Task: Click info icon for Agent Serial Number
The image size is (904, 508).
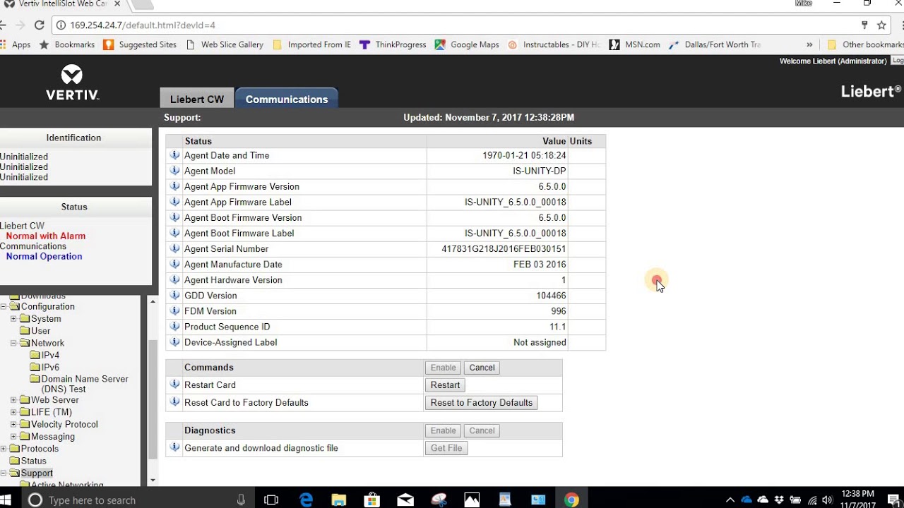Action: click(174, 248)
